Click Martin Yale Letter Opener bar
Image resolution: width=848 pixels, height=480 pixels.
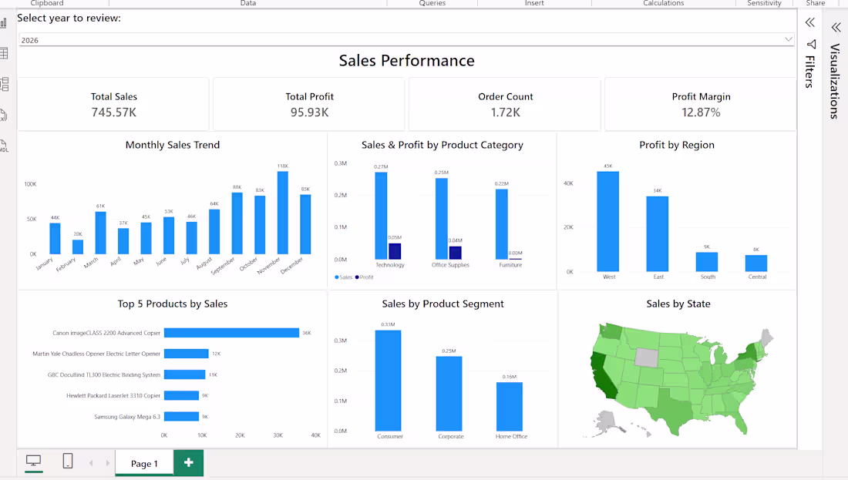(x=187, y=354)
